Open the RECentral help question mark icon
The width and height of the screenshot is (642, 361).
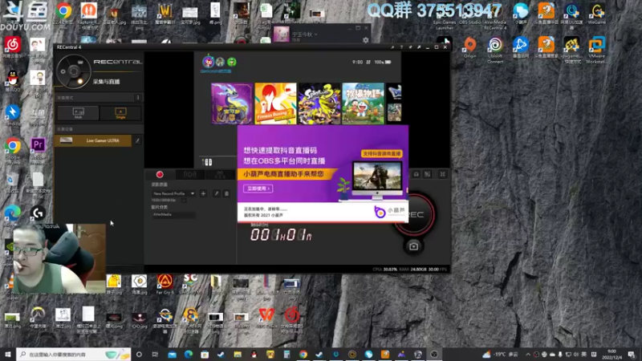(401, 47)
